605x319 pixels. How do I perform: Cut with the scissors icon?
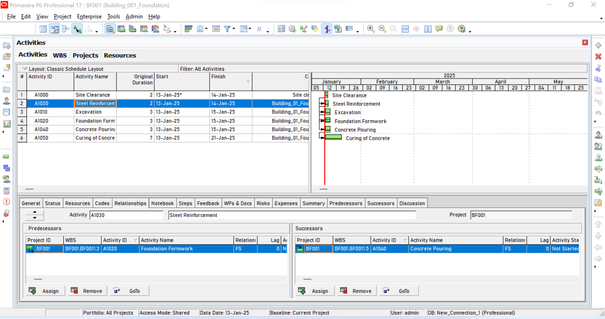click(598, 68)
